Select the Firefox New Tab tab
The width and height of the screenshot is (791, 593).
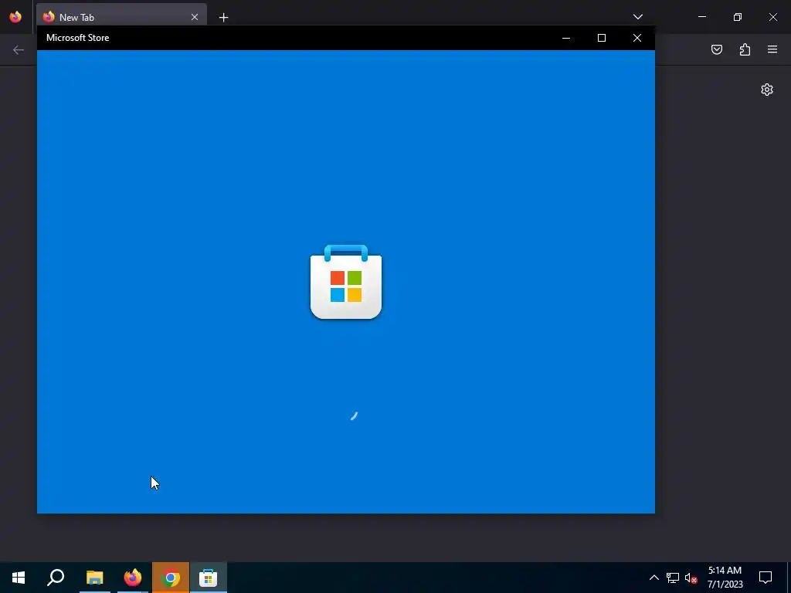point(121,17)
